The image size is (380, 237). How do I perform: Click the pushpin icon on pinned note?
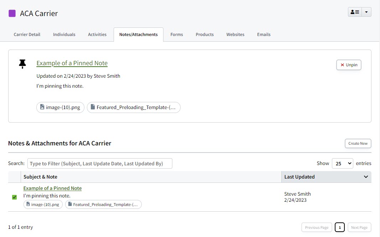click(22, 64)
